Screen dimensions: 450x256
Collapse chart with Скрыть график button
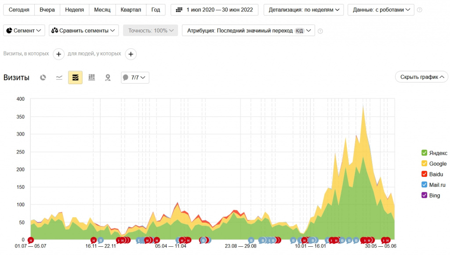click(421, 77)
